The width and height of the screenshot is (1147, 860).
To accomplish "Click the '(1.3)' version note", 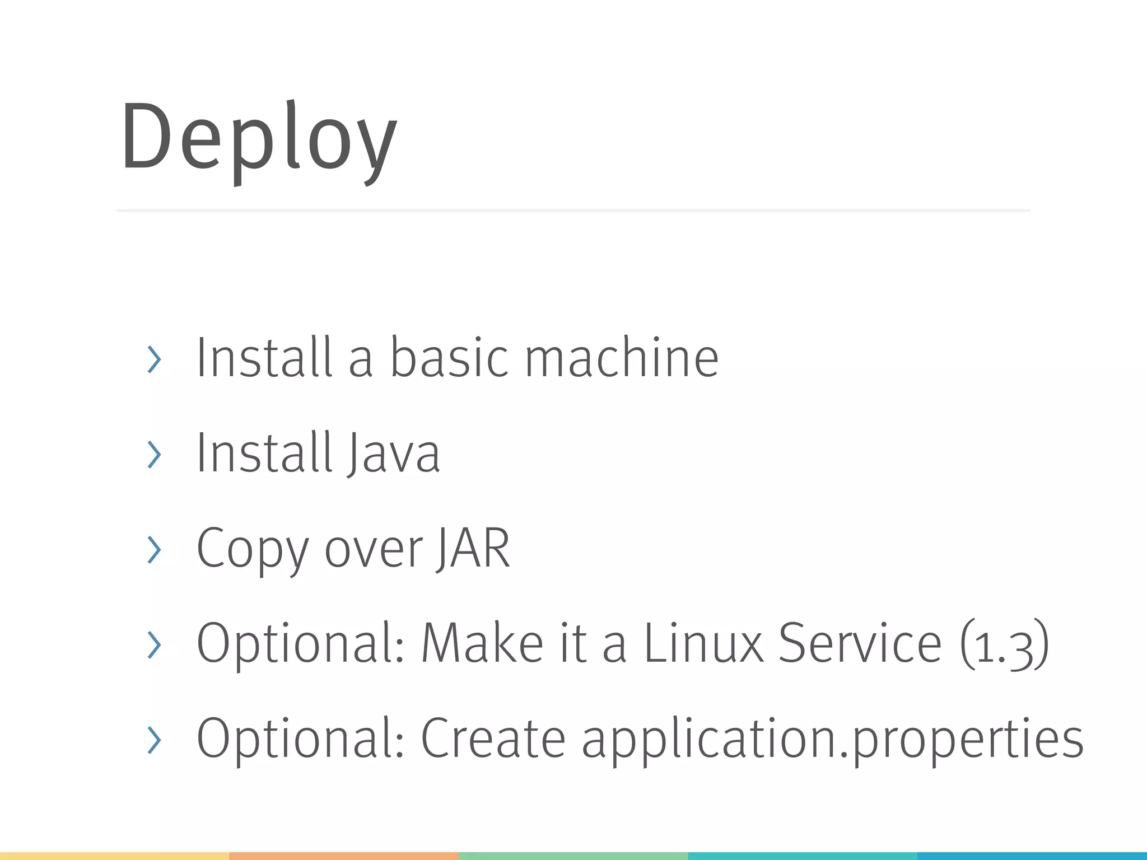I will pos(1004,644).
